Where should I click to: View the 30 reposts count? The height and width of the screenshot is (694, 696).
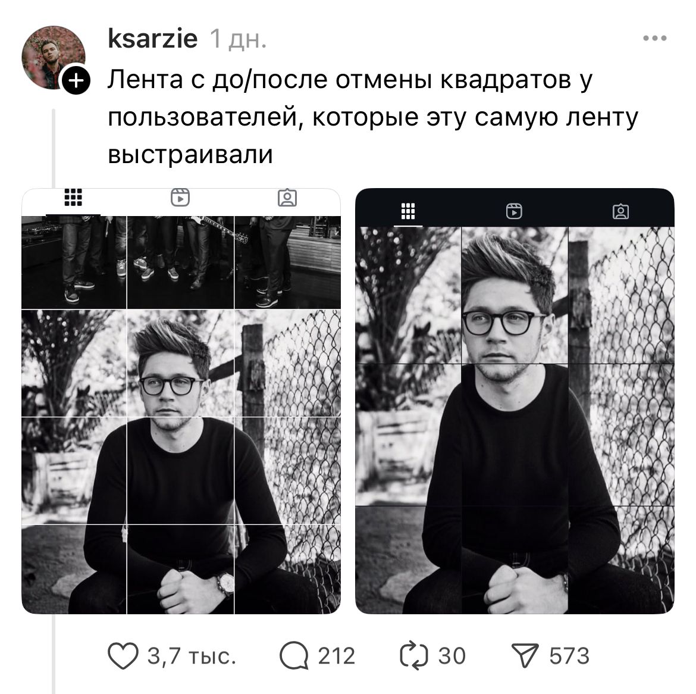452,656
